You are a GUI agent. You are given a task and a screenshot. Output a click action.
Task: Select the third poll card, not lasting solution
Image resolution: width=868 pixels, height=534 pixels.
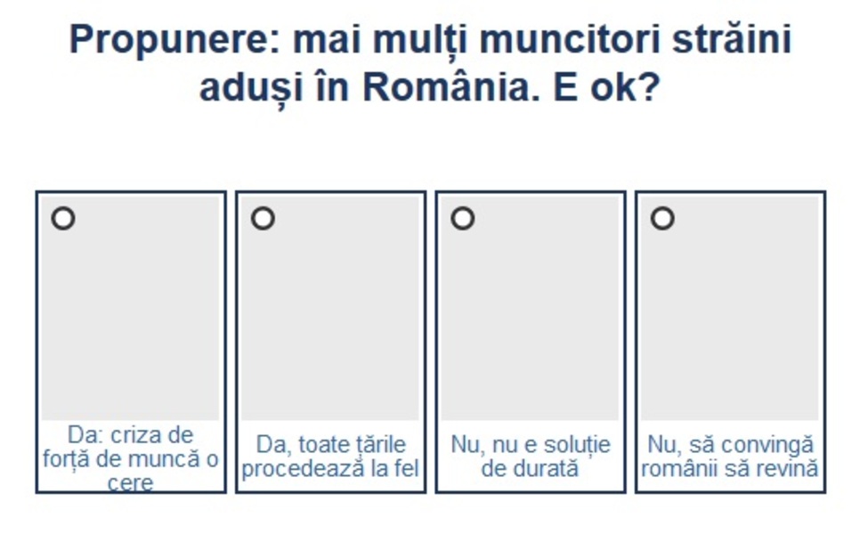[530, 342]
